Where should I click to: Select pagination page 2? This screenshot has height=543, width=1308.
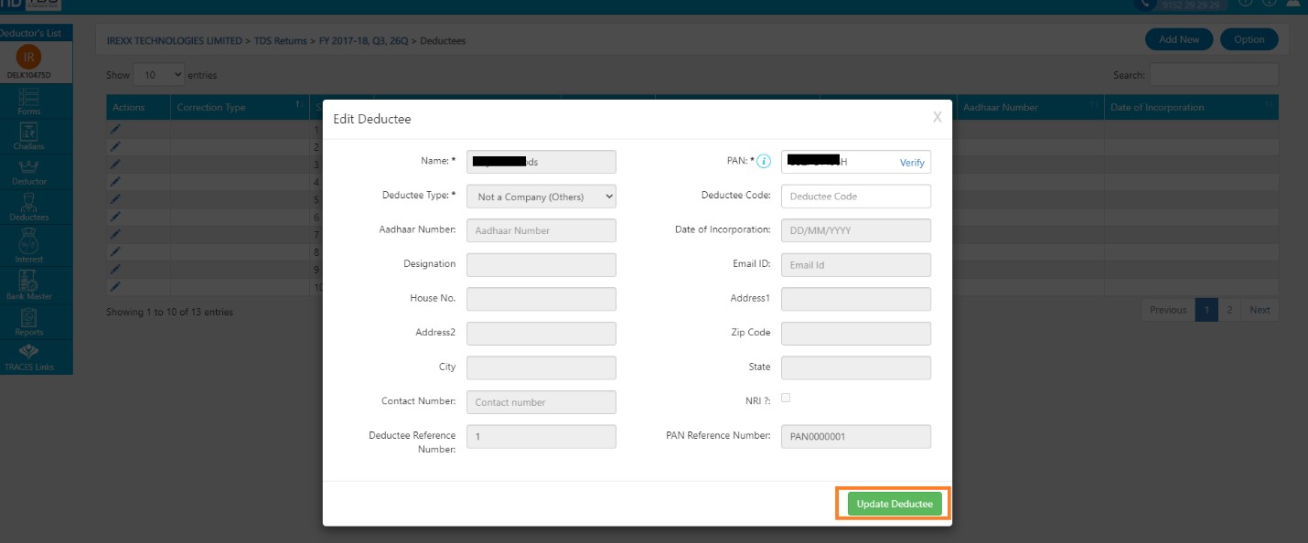tap(1229, 310)
